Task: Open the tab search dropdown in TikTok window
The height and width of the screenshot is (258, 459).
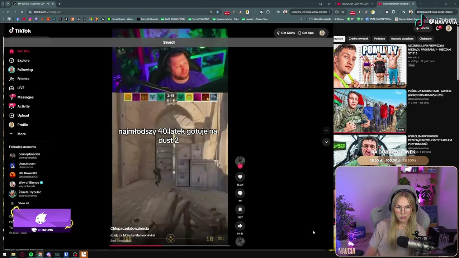Action: (x=8, y=4)
